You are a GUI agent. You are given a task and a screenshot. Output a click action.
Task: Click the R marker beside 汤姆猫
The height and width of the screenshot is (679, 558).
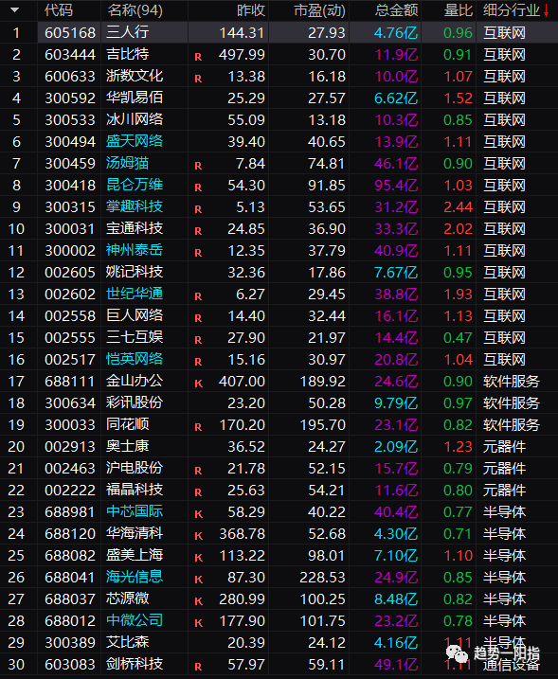[198, 166]
